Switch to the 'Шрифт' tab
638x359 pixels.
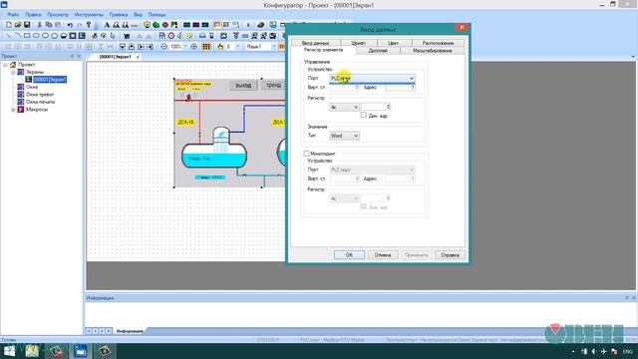pyautogui.click(x=359, y=43)
